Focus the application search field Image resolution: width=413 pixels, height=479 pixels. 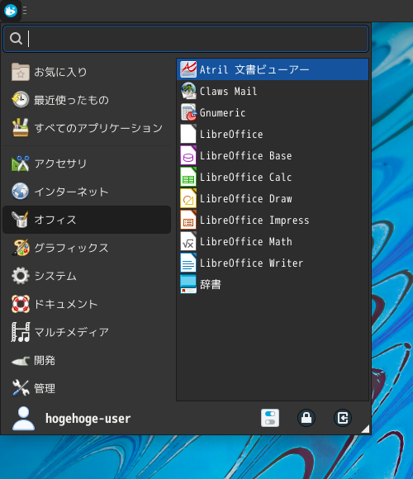pyautogui.click(x=186, y=39)
